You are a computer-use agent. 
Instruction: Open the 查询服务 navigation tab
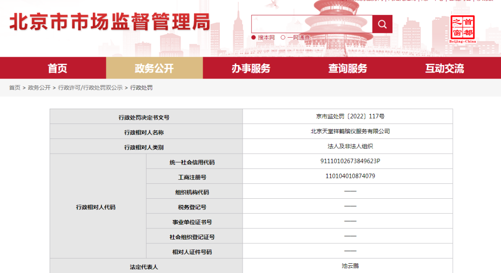tap(347, 68)
